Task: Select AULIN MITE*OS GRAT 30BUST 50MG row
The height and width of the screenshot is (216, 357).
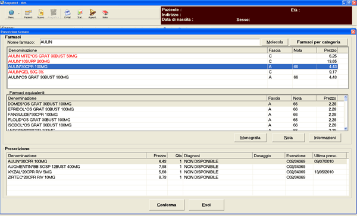Action: (x=173, y=56)
